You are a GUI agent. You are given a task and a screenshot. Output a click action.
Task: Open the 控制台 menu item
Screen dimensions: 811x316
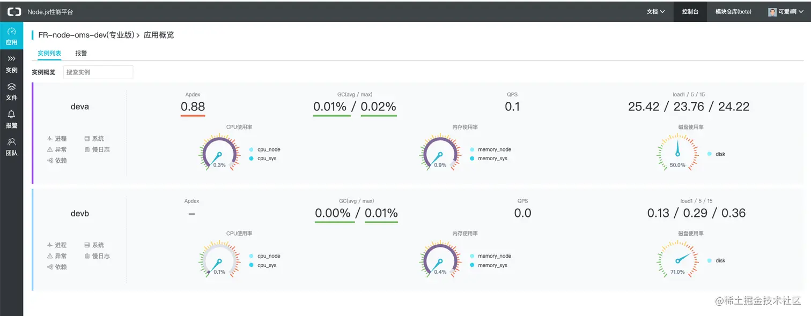pos(690,11)
